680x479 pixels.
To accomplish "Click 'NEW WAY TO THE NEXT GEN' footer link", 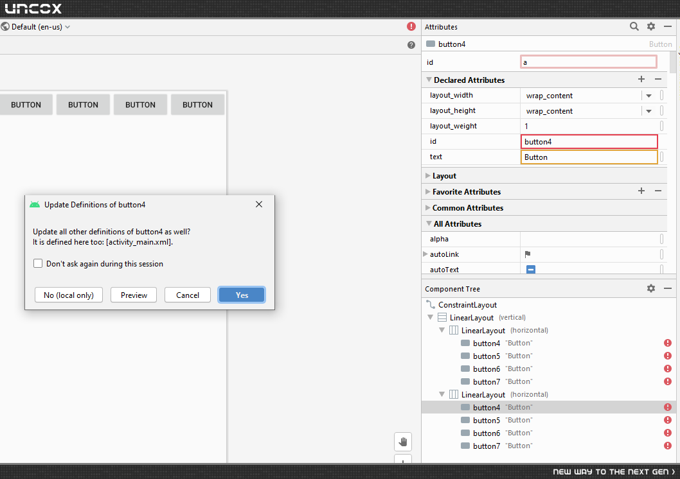I will pyautogui.click(x=614, y=472).
